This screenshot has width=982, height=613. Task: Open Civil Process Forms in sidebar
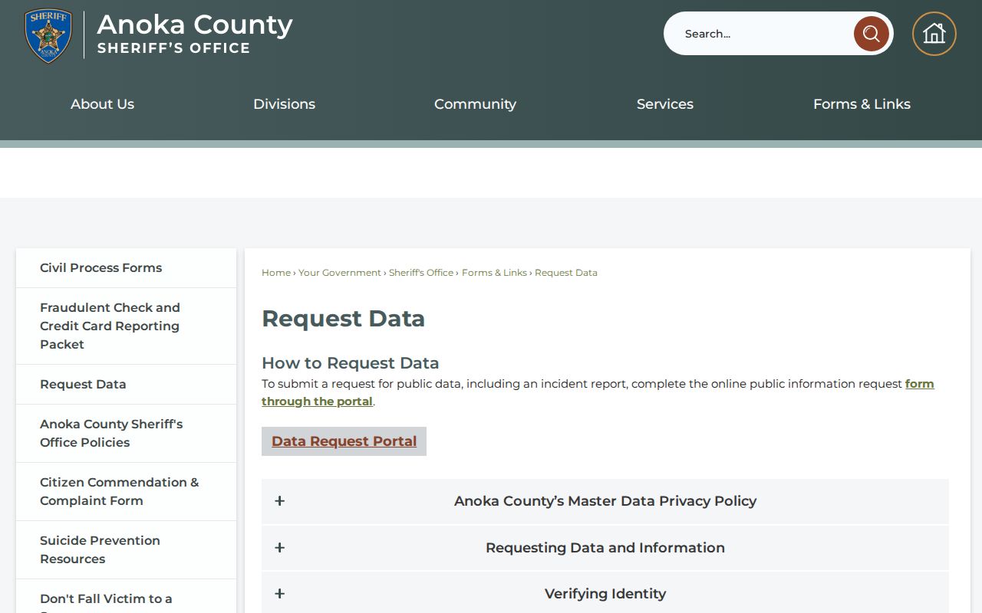pos(126,268)
